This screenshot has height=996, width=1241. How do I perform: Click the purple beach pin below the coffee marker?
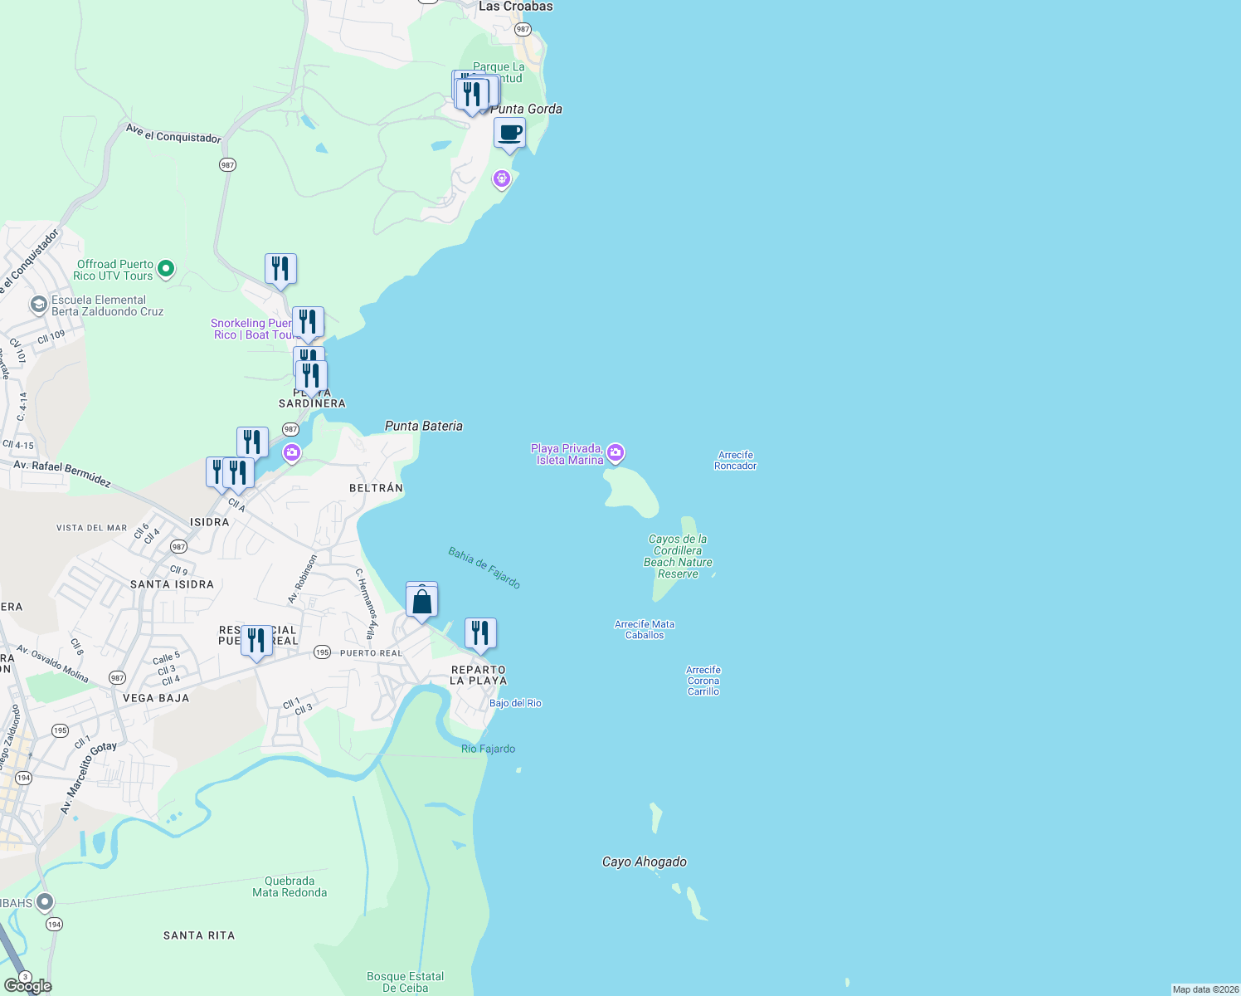[501, 178]
